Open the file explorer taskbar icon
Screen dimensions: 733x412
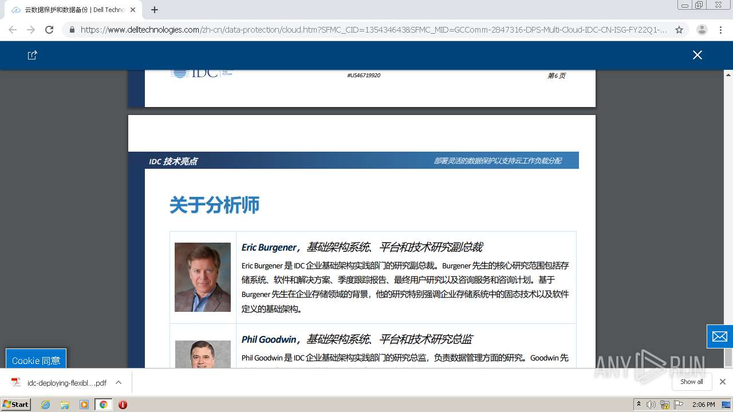click(65, 405)
